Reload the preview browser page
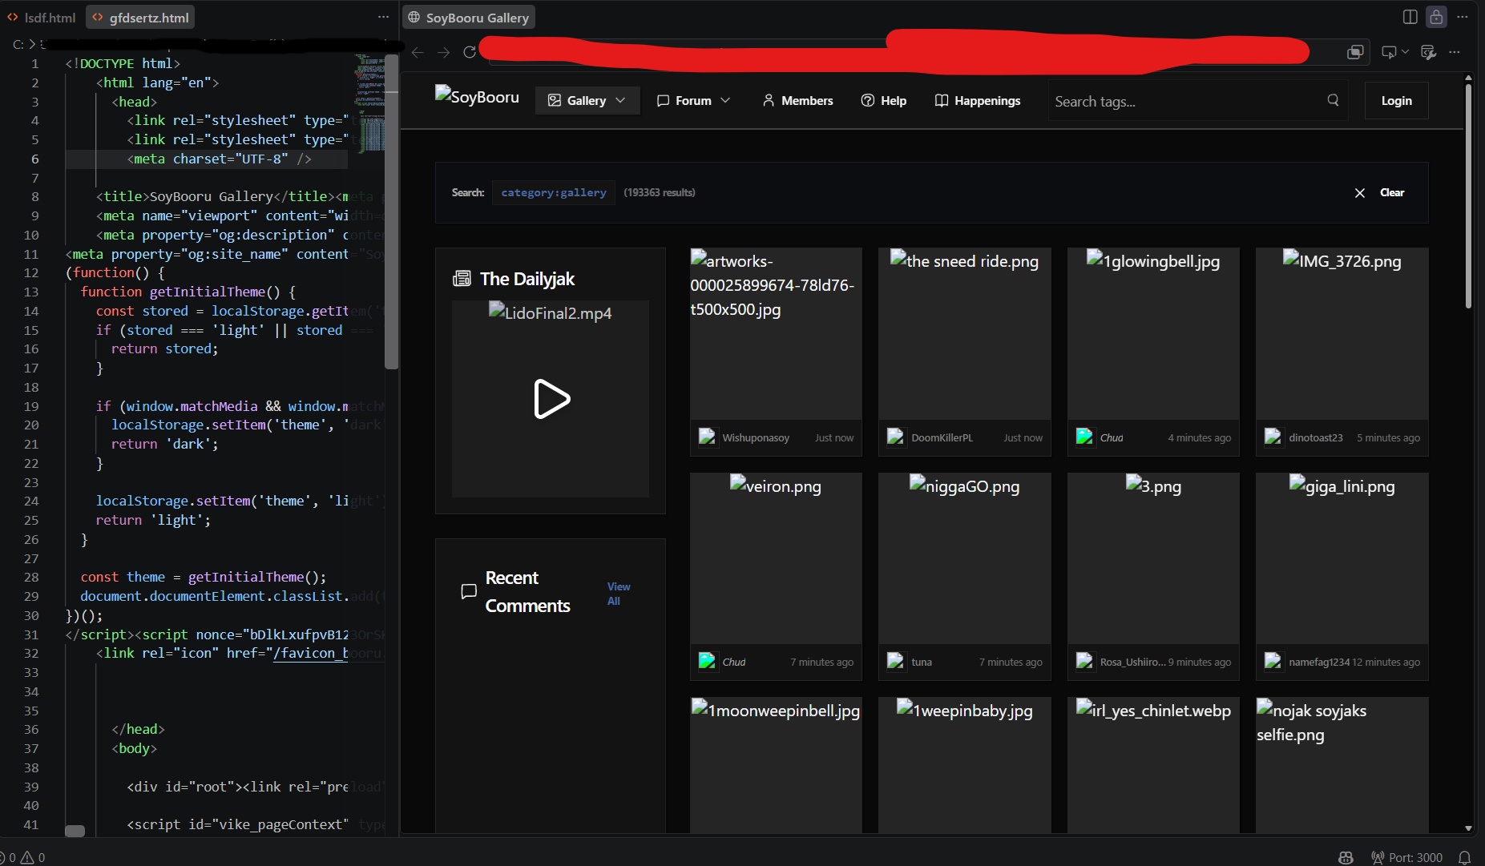Image resolution: width=1485 pixels, height=866 pixels. pos(470,52)
